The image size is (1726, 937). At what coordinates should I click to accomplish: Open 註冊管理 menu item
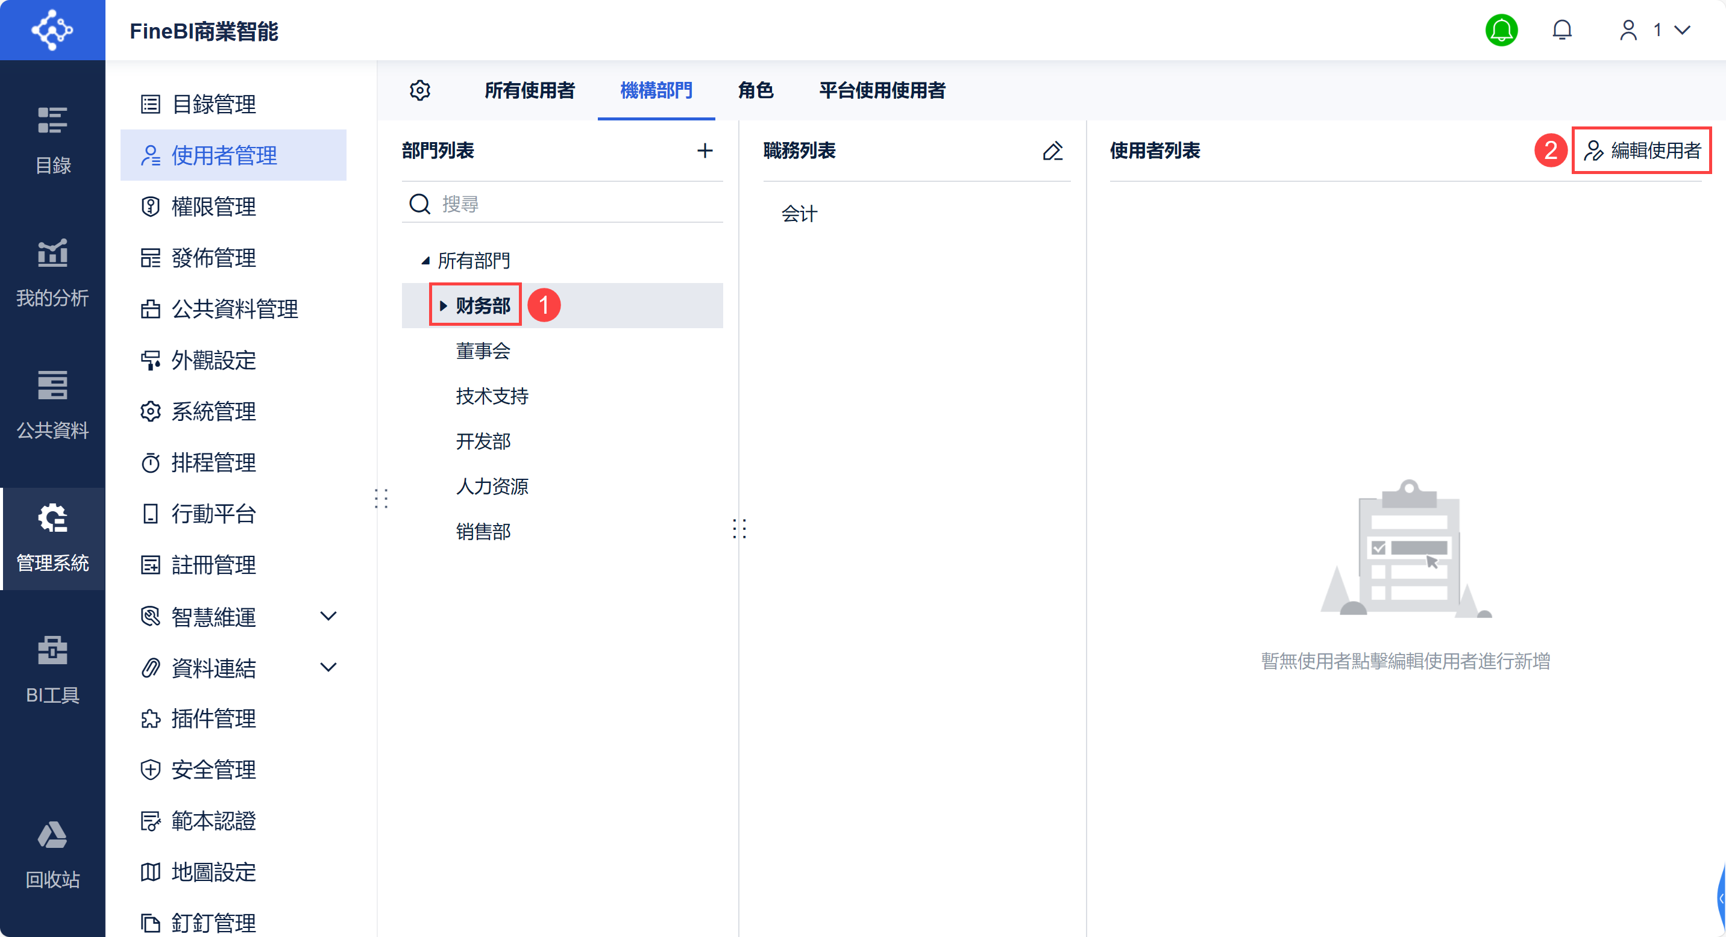tap(233, 565)
